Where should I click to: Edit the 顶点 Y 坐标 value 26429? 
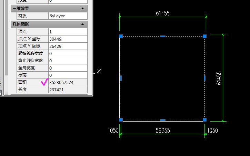pyautogui.click(x=68, y=46)
